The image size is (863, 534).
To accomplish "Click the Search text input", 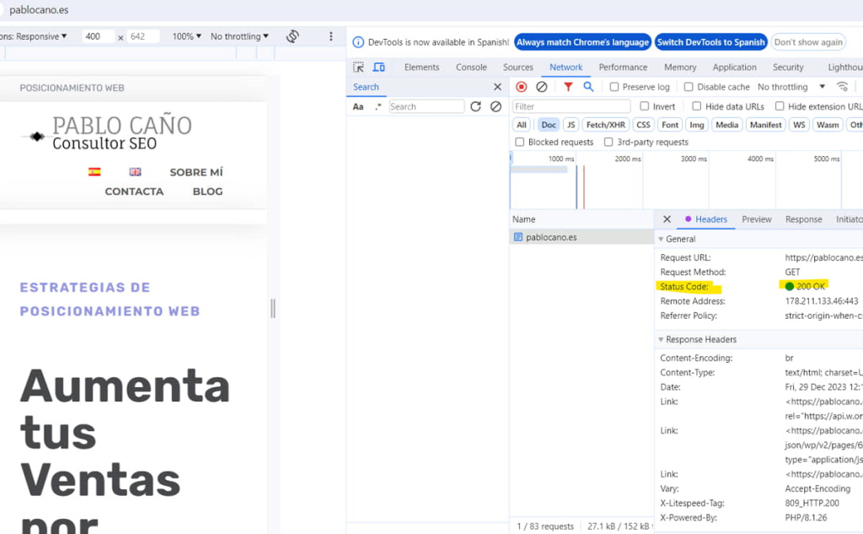I will [x=426, y=106].
